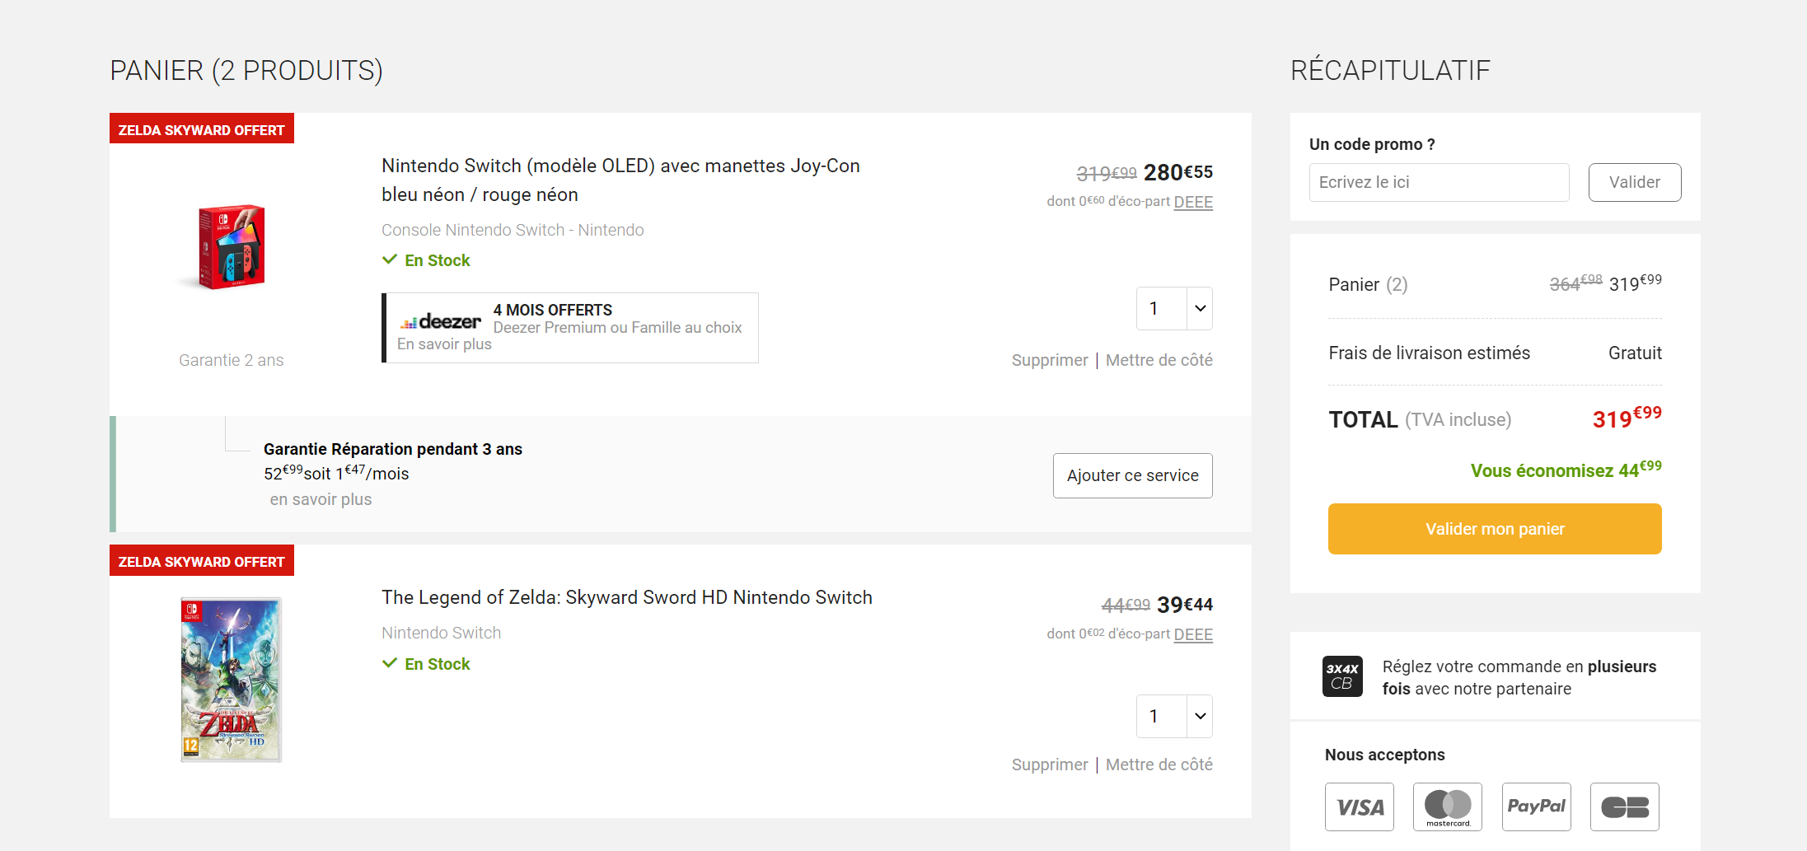Click 'Panier (2)' summary label
This screenshot has width=1807, height=851.
point(1368,284)
